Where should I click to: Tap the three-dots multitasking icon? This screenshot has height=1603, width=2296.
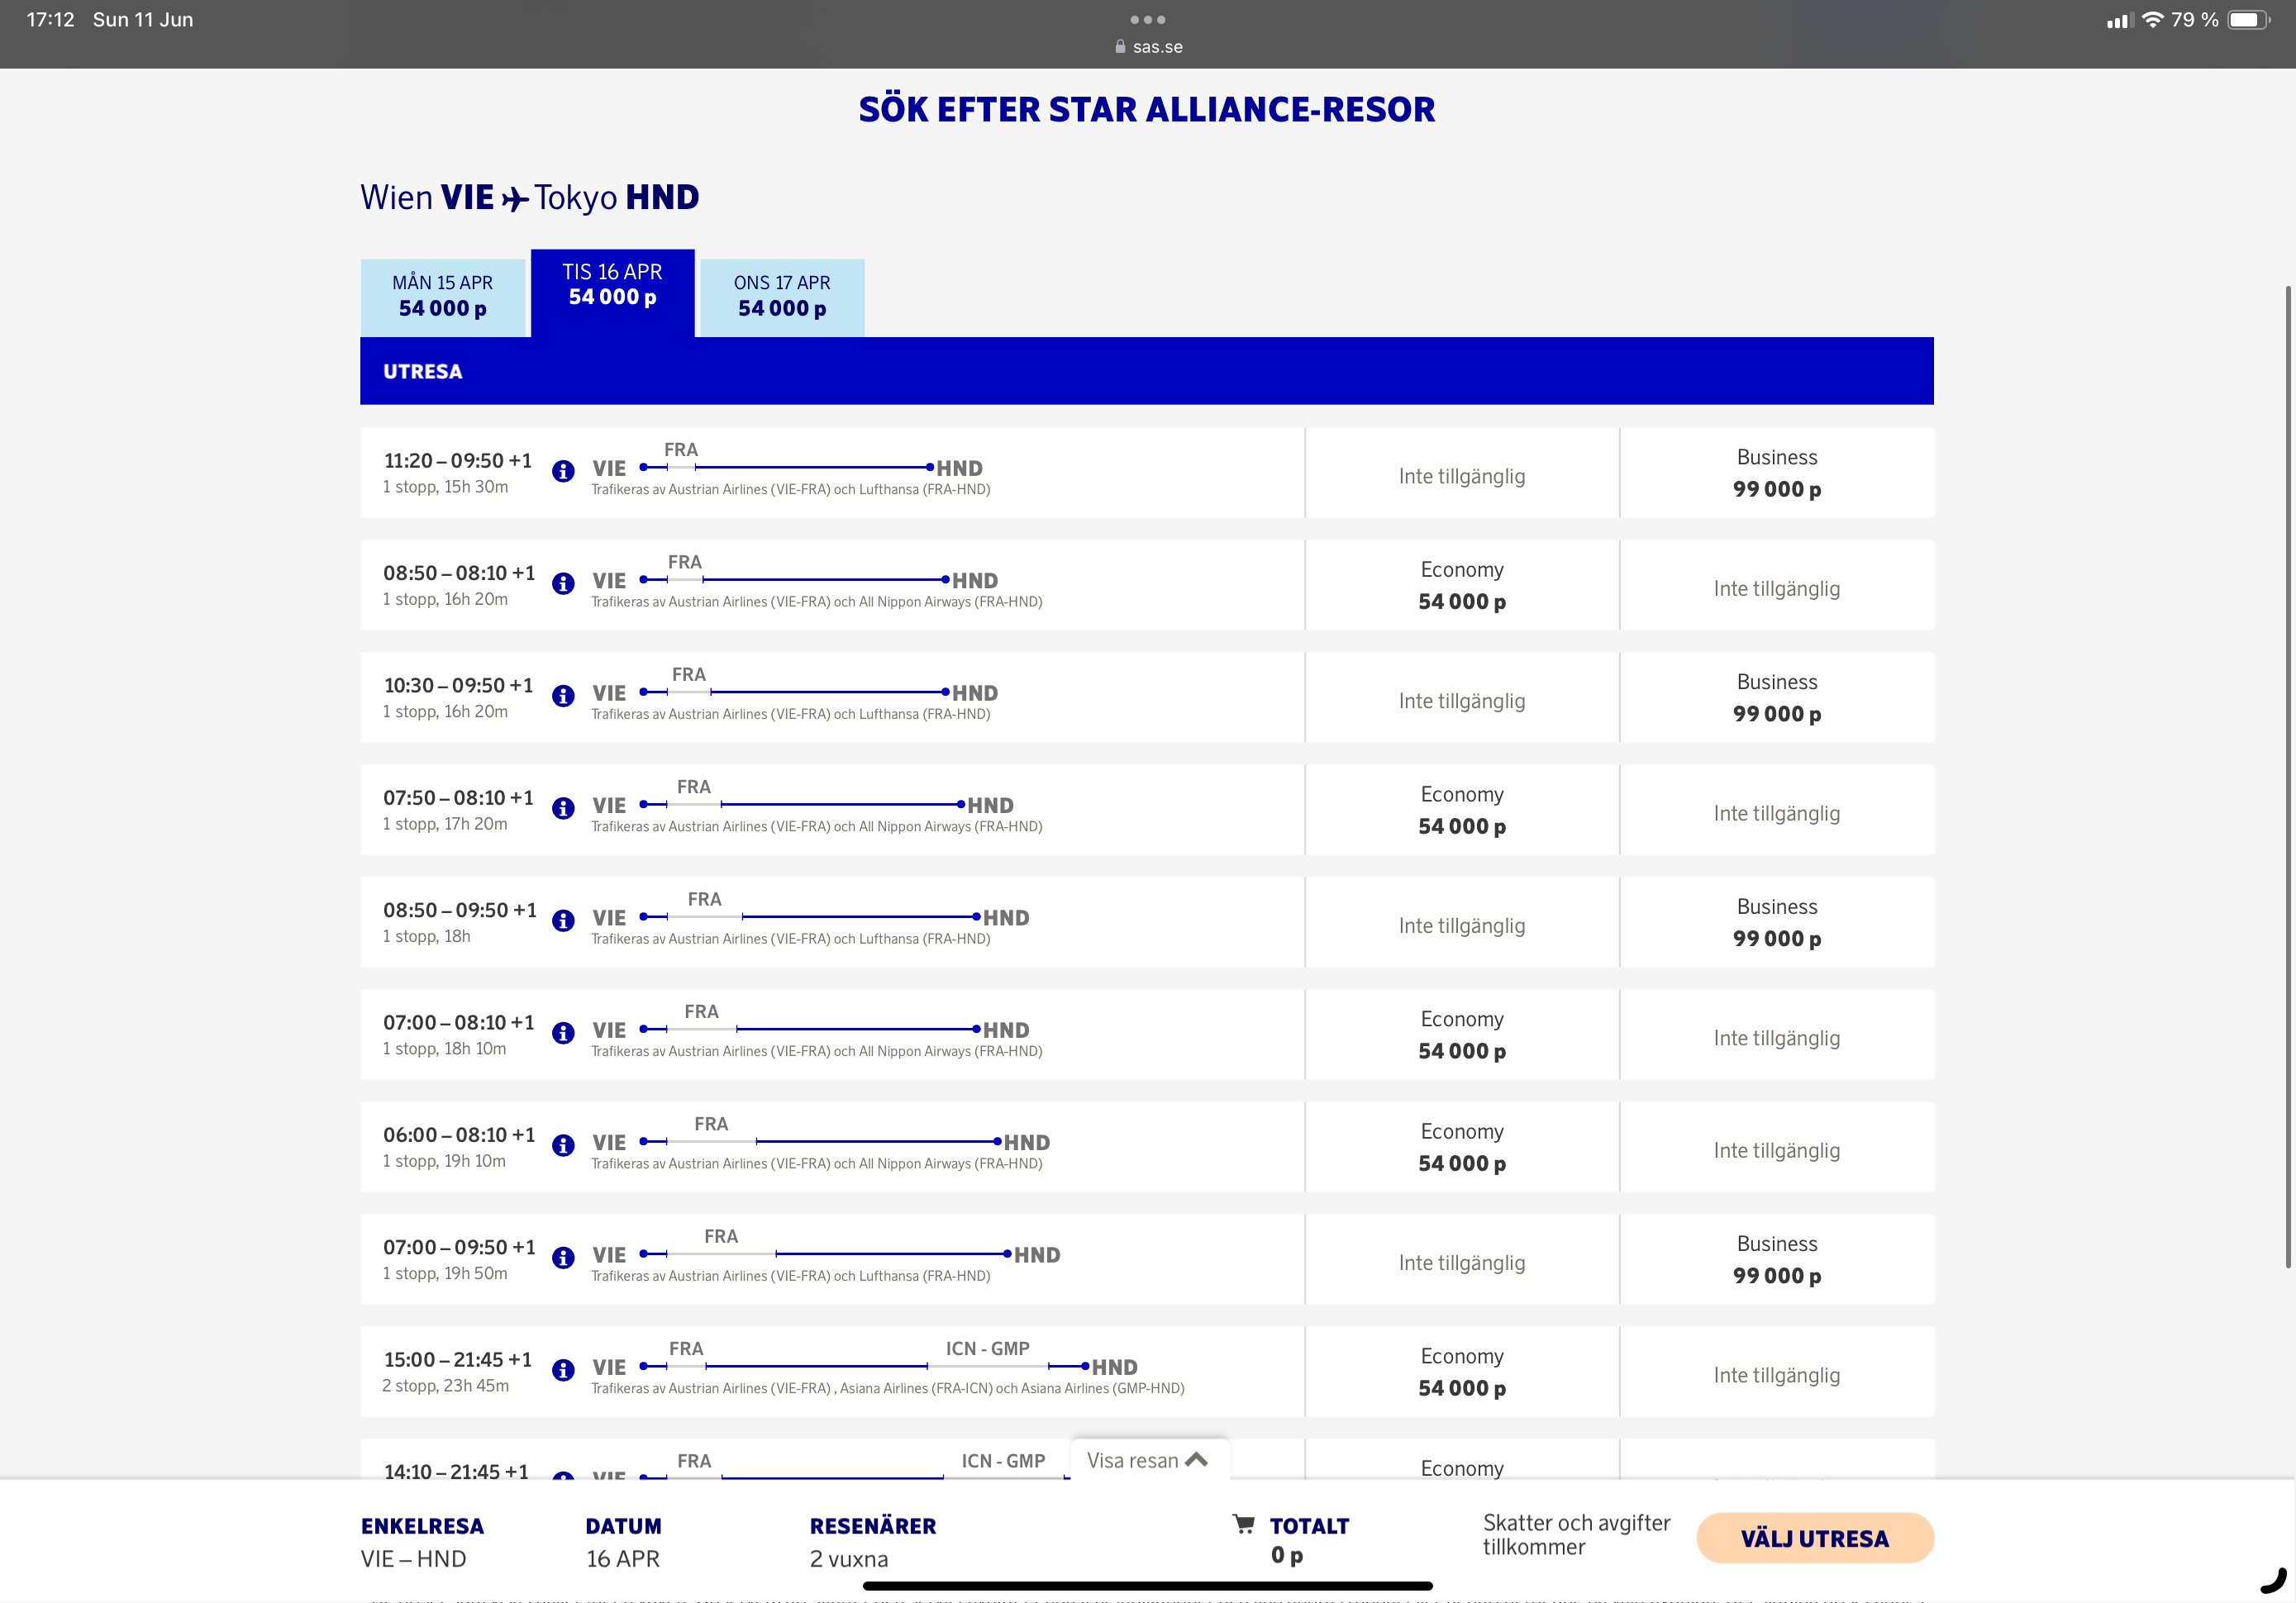pyautogui.click(x=1147, y=20)
